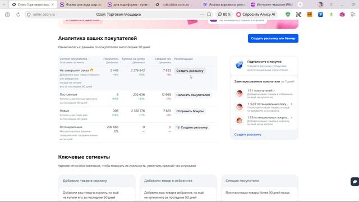Image resolution: width=359 pixels, height=202 pixels.
Task: Open the black K-shaped extension icon
Action: 298,15
